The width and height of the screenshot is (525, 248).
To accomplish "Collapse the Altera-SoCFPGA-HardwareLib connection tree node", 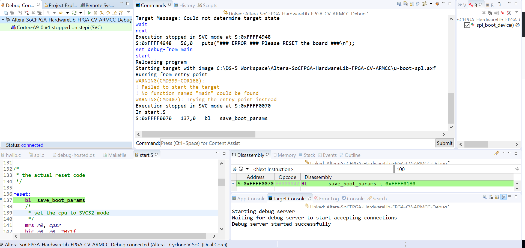I will coord(3,20).
